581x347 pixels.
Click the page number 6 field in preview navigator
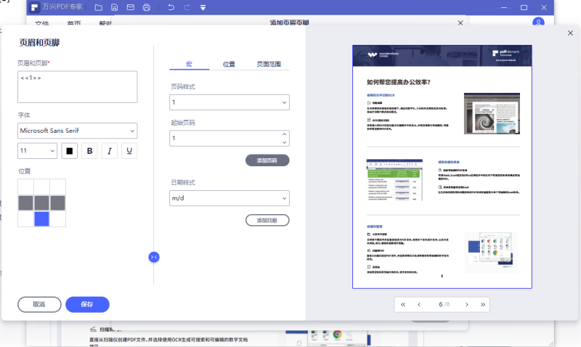tap(441, 304)
